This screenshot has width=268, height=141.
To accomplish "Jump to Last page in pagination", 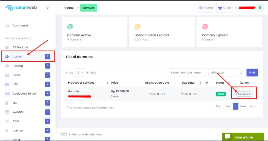I will coord(253,106).
